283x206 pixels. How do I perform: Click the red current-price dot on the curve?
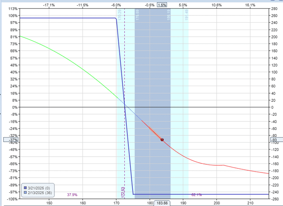tap(162, 140)
